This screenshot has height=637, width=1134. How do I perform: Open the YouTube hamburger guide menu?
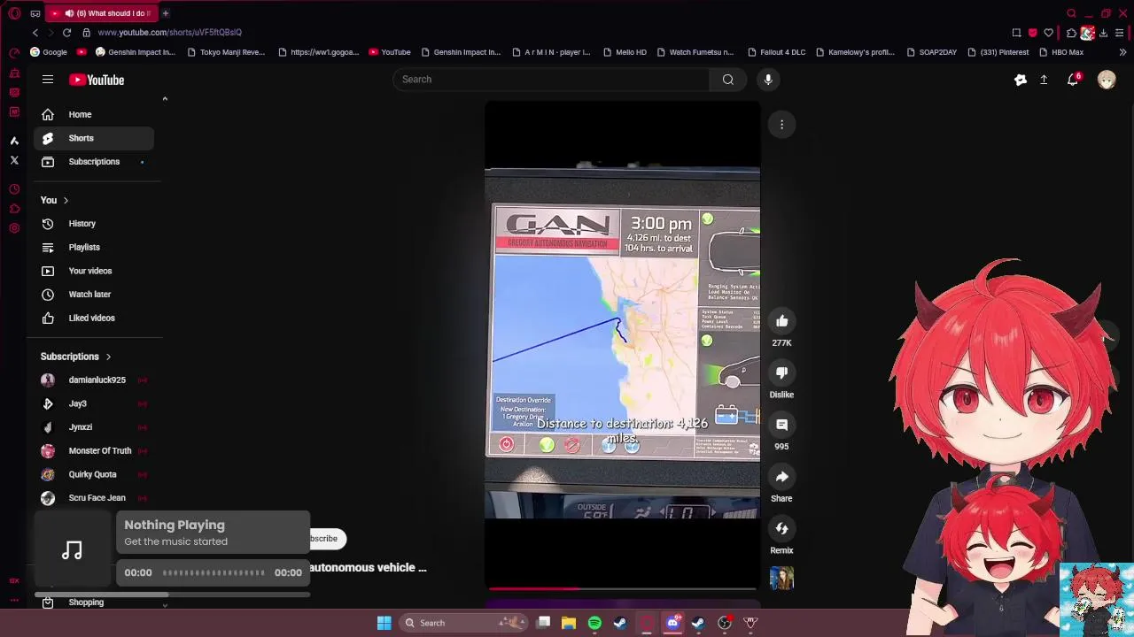pyautogui.click(x=48, y=80)
